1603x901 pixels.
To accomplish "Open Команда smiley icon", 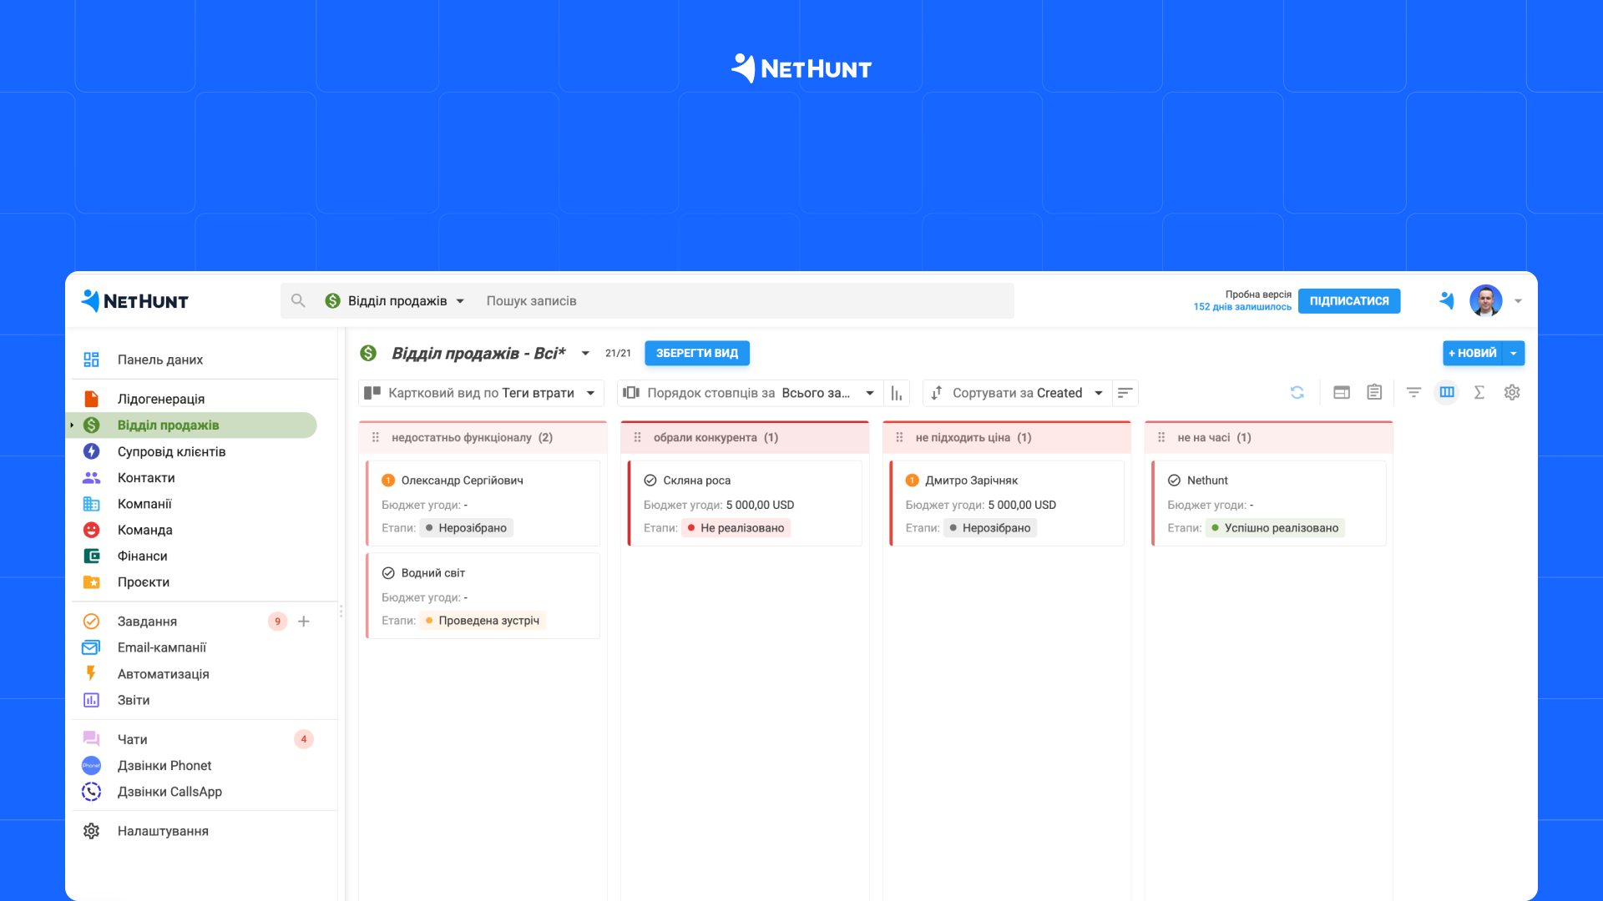I will pos(91,530).
